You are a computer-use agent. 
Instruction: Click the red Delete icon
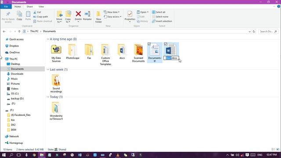78,14
